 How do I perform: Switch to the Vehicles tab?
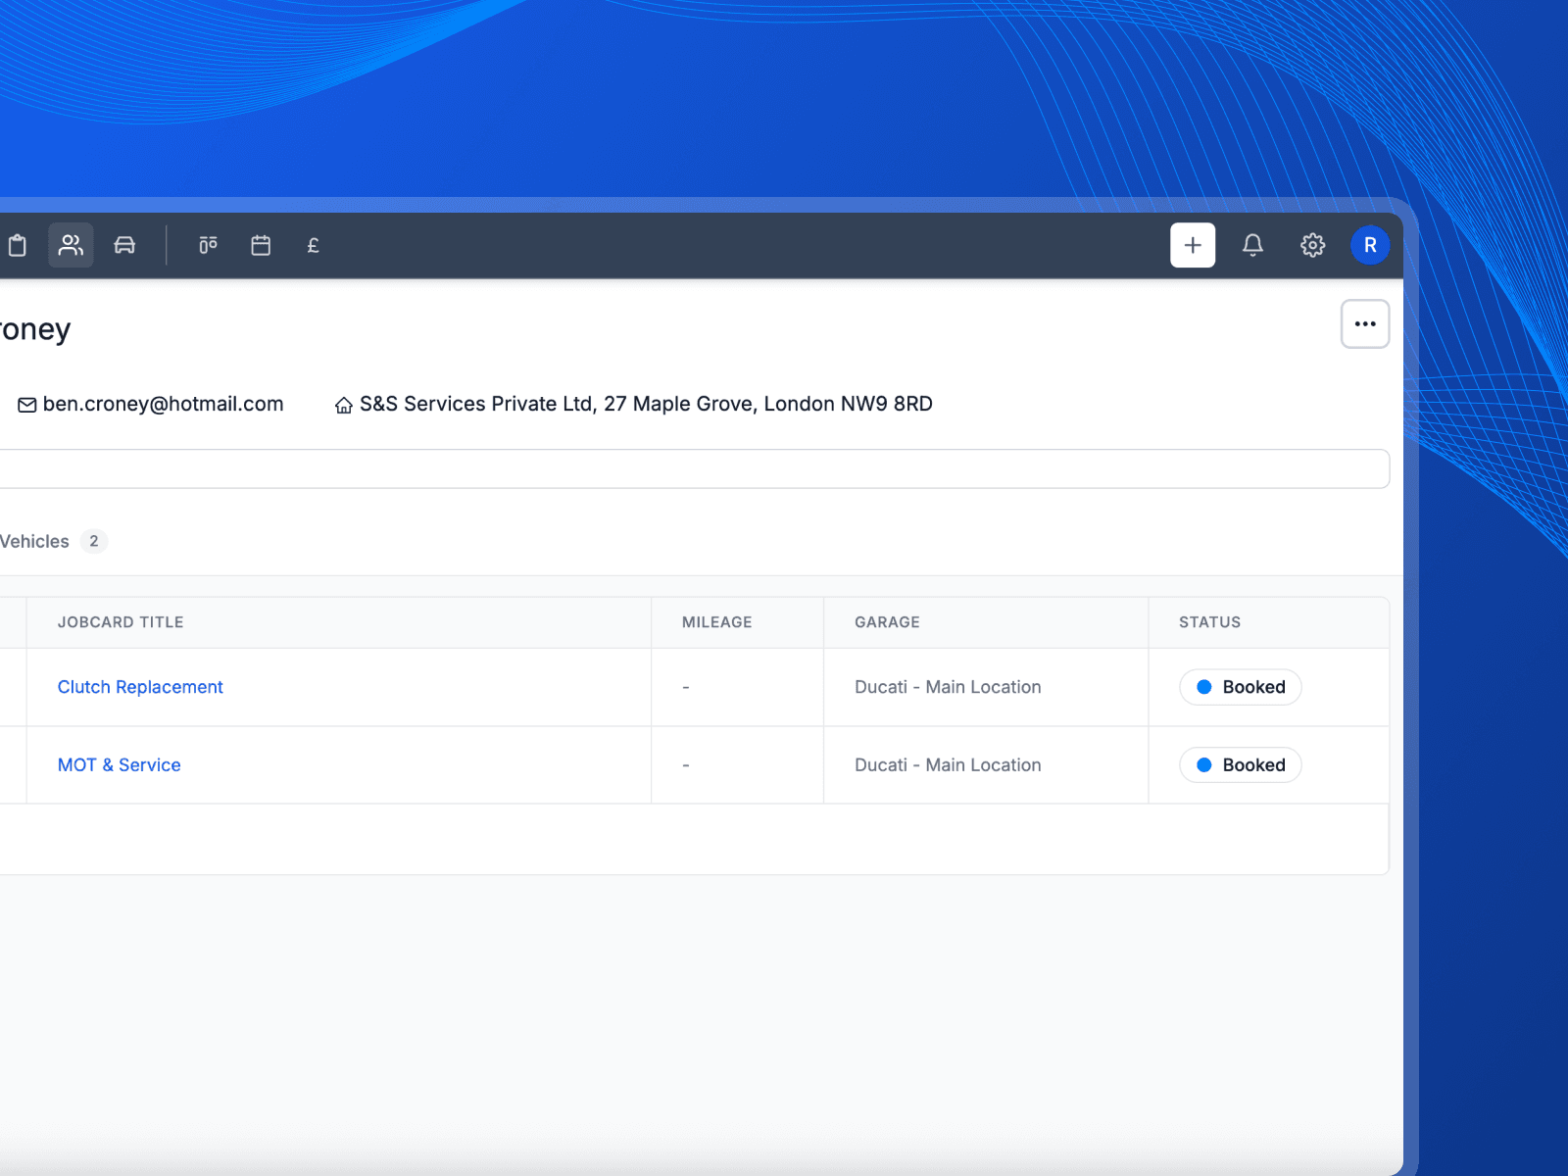pos(34,541)
